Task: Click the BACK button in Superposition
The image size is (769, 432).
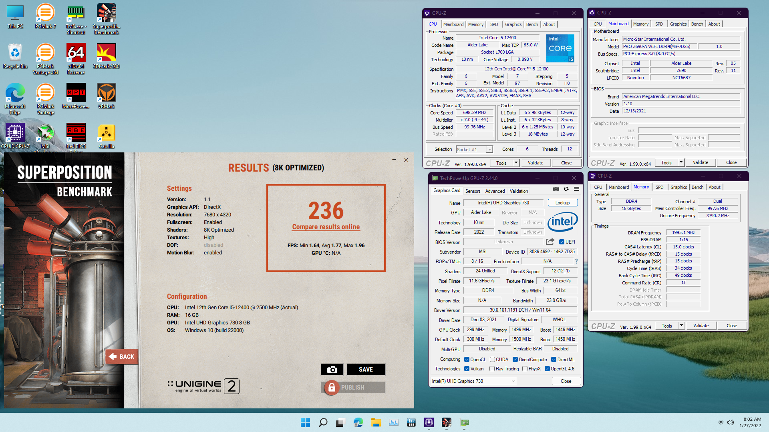Action: pyautogui.click(x=122, y=356)
